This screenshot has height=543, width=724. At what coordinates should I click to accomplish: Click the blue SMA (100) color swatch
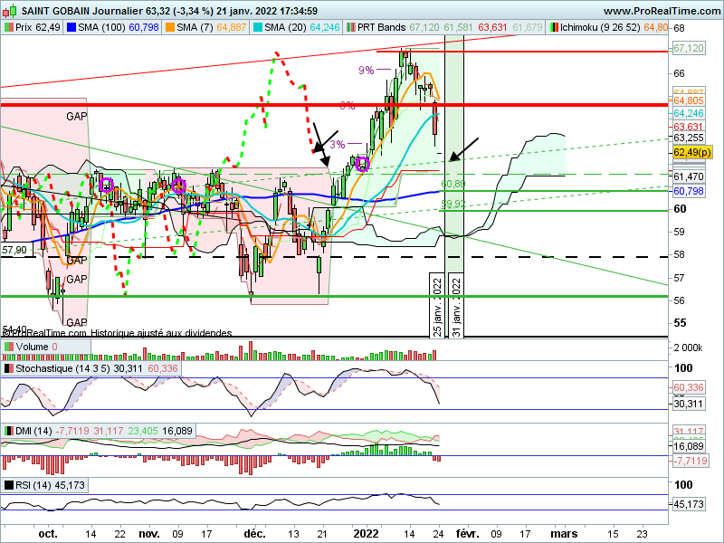71,28
